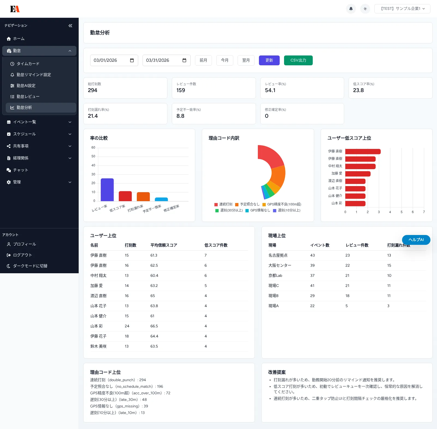The height and width of the screenshot is (429, 437).
Task: Collapse the navigation sidebar with double-chevron
Action: point(70,26)
